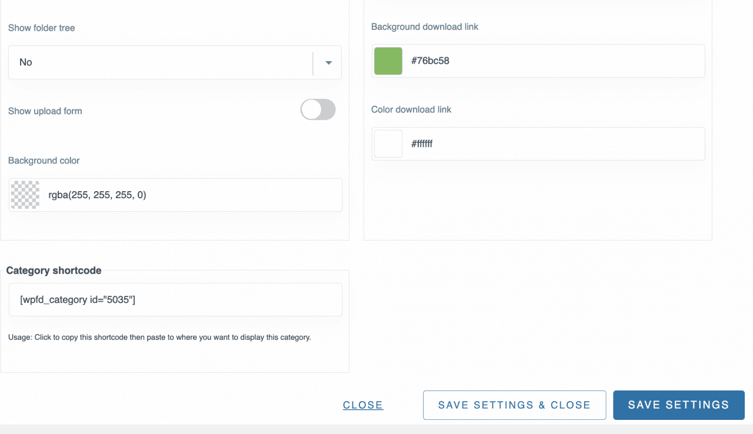
Task: Click the rgba(255, 255, 255, 0) text field
Action: (x=188, y=195)
